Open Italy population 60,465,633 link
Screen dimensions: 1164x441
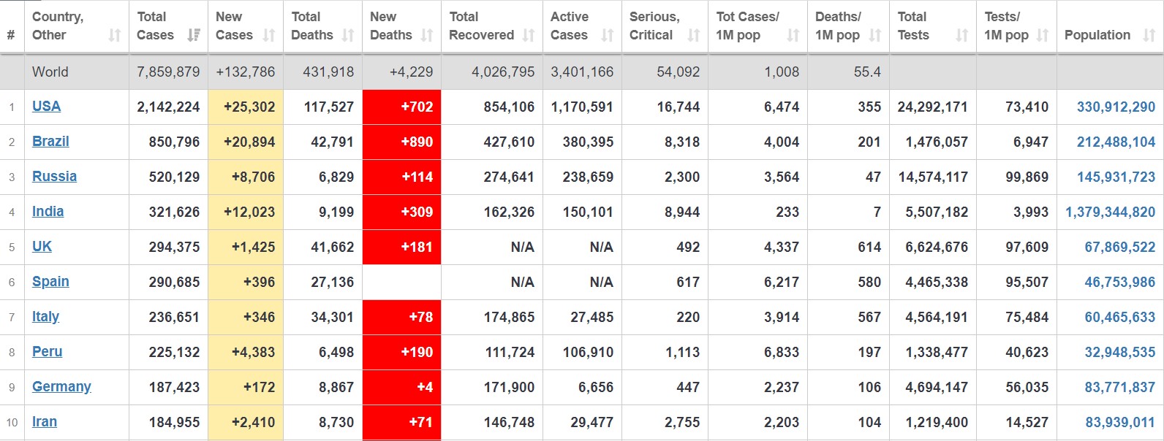coord(1119,317)
